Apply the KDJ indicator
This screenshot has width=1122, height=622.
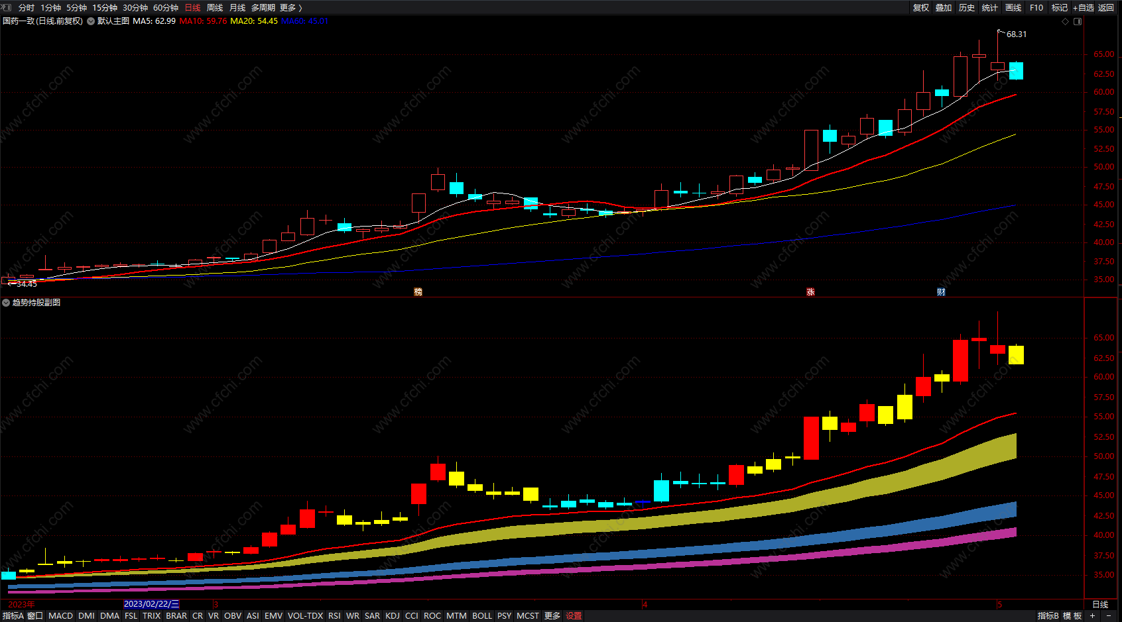tap(393, 616)
